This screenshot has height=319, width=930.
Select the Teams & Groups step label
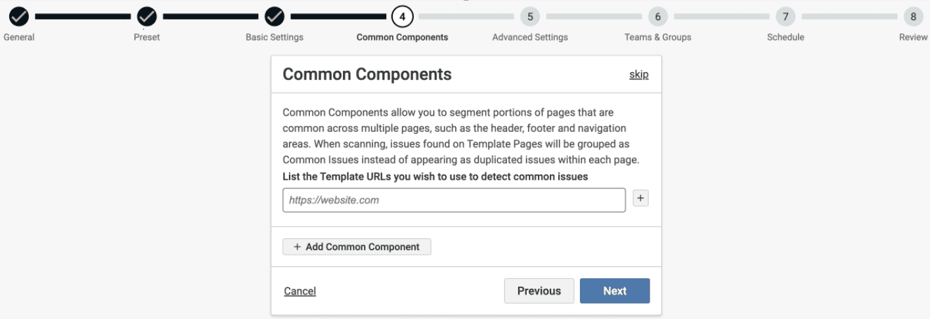tap(657, 37)
